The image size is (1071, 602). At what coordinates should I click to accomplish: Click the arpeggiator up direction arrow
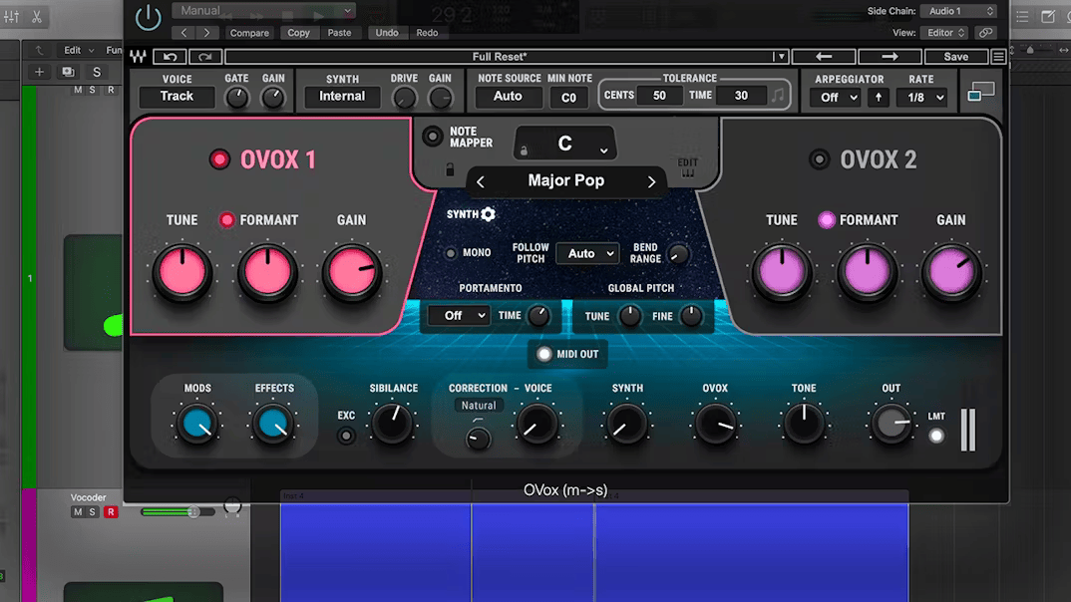pos(879,98)
